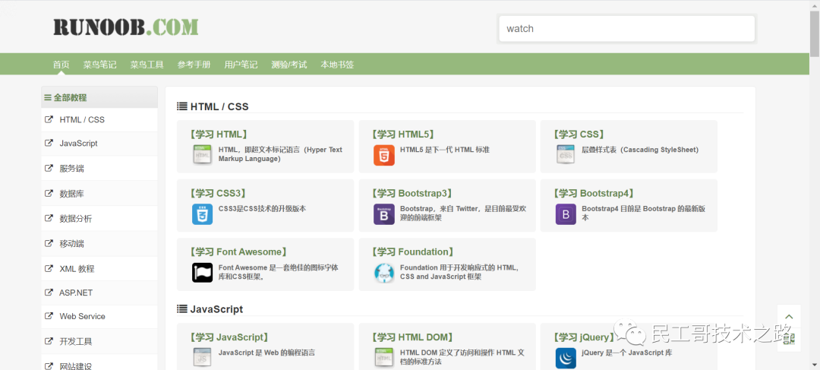
Task: Open the 【学习 Foundation】 tutorial link
Action: click(x=413, y=251)
